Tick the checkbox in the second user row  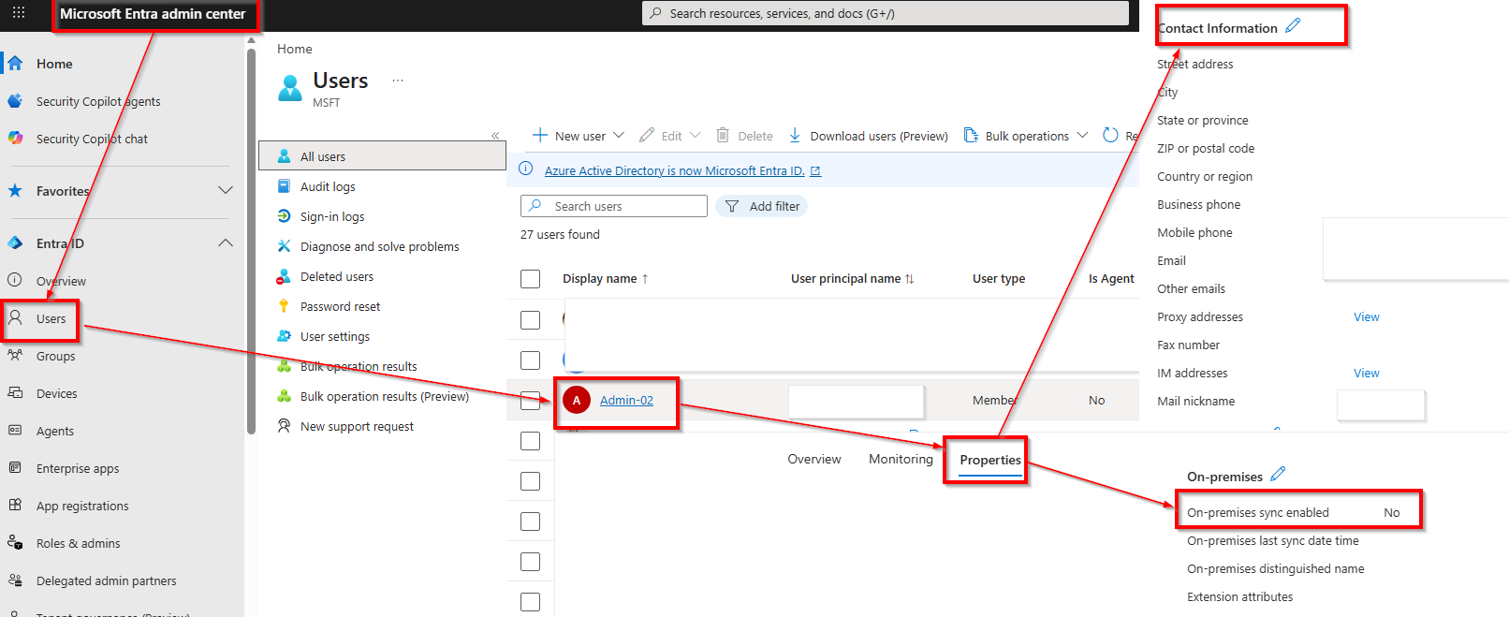coord(530,360)
